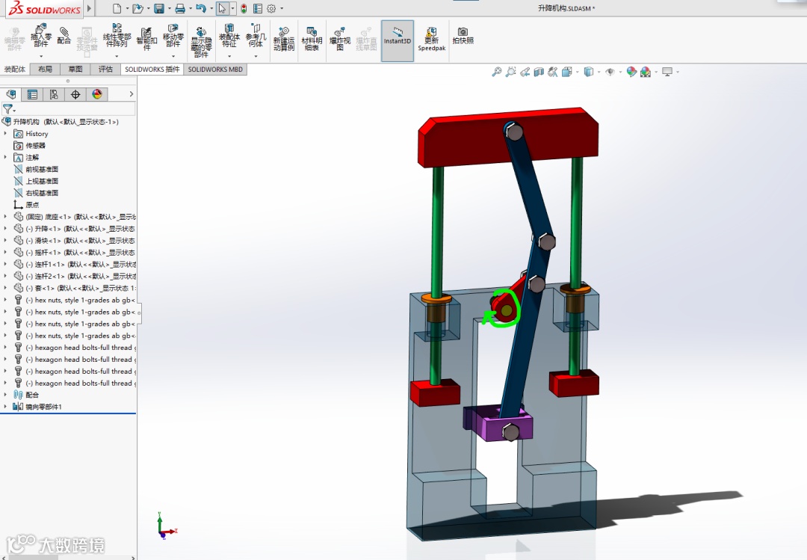Open the FeatureManager design tree tab
The image size is (807, 560).
(10, 94)
